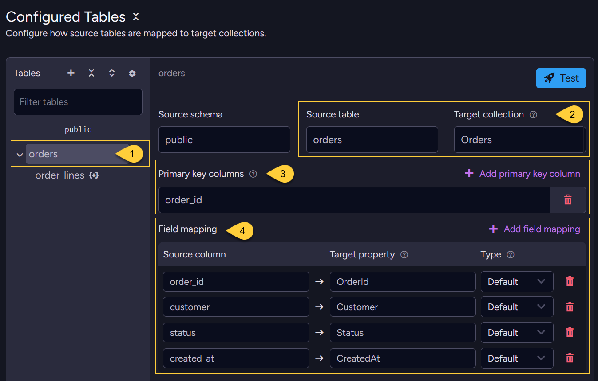This screenshot has width=598, height=381.
Task: Click the add table plus icon
Action: pyautogui.click(x=71, y=73)
